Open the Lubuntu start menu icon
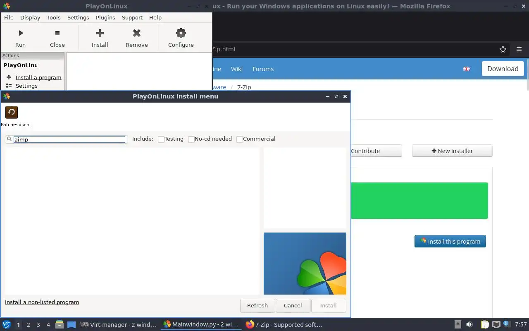Viewport: 529px width, 331px height. [7, 324]
